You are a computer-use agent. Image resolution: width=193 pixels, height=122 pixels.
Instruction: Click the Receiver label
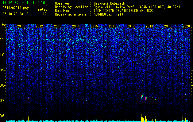click(62, 11)
